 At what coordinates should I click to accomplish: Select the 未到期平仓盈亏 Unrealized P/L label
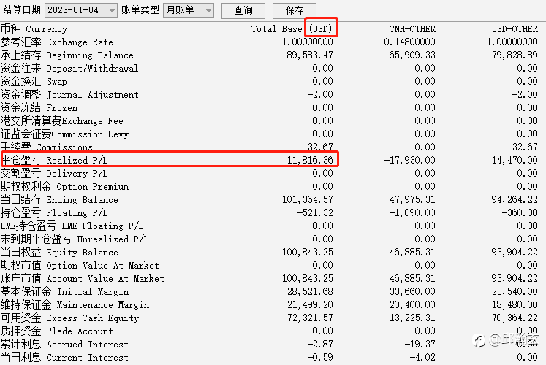point(75,239)
